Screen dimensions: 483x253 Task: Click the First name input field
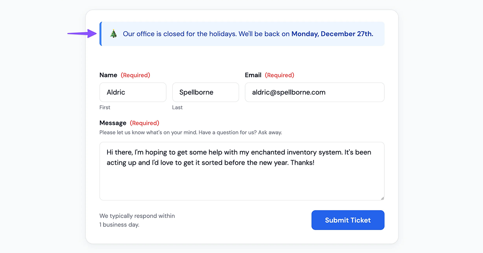(133, 92)
